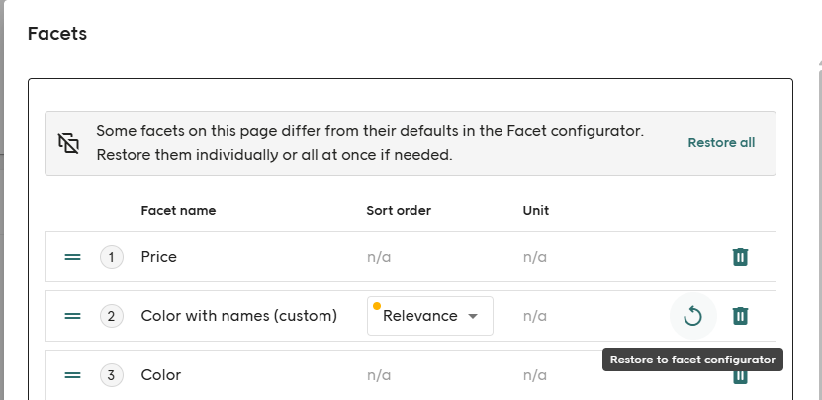Viewport: 822px width, 400px height.
Task: Click drag handle of Color with names row
Action: pyautogui.click(x=72, y=316)
